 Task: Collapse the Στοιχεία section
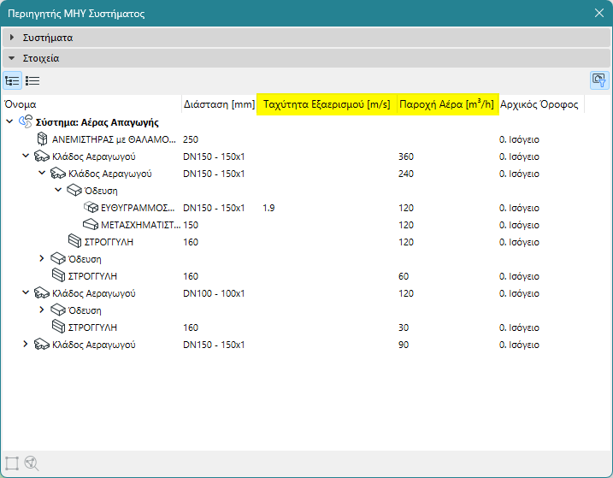12,58
